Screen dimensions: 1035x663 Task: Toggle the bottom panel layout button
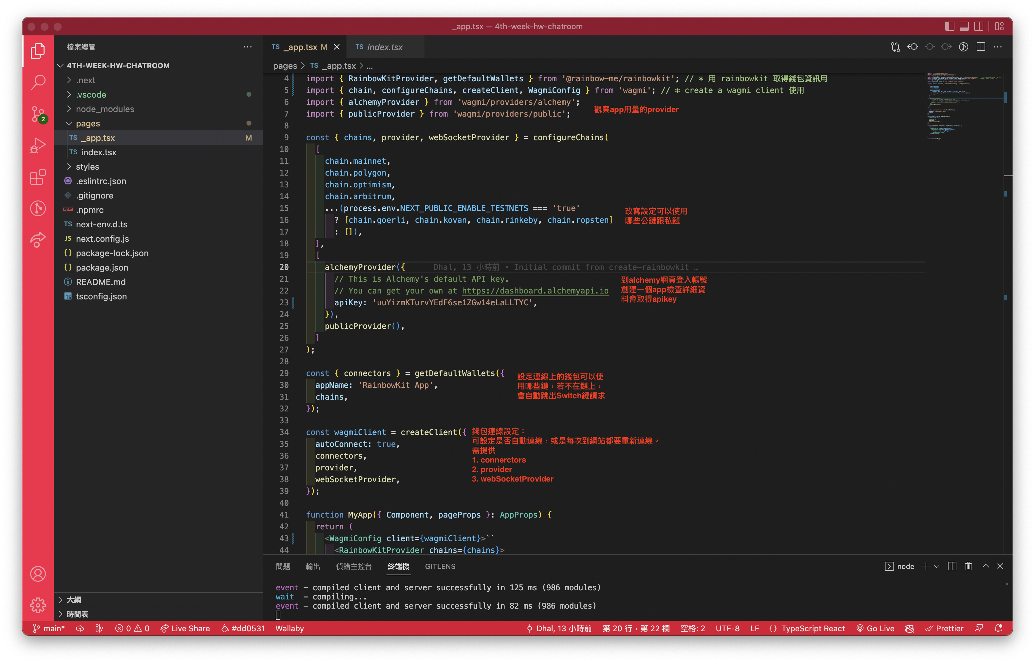point(964,26)
